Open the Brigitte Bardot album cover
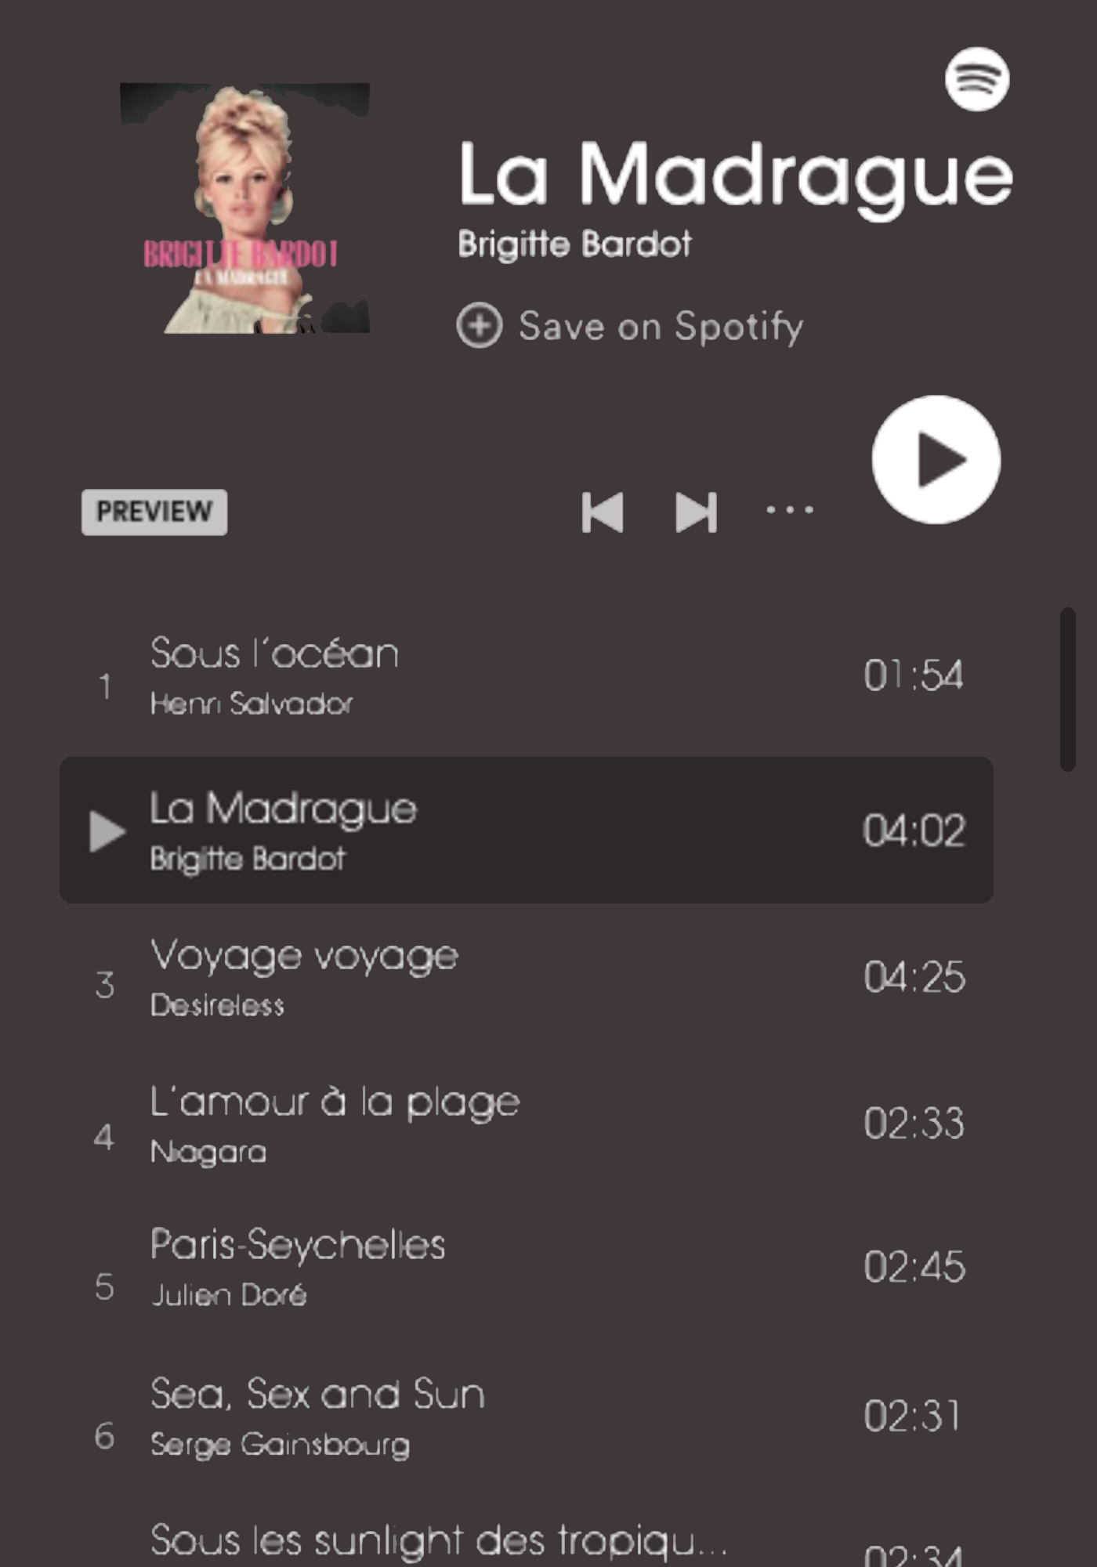 point(244,208)
